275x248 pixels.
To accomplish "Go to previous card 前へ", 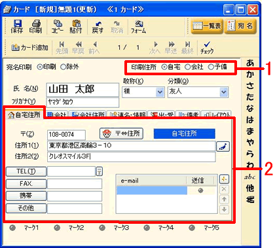I will coord(94,47).
